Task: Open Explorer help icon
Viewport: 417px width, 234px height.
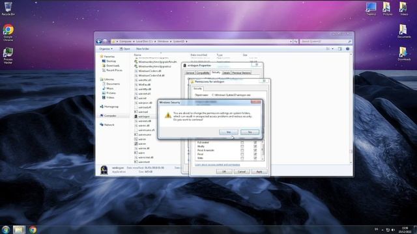Action: pyautogui.click(x=347, y=49)
